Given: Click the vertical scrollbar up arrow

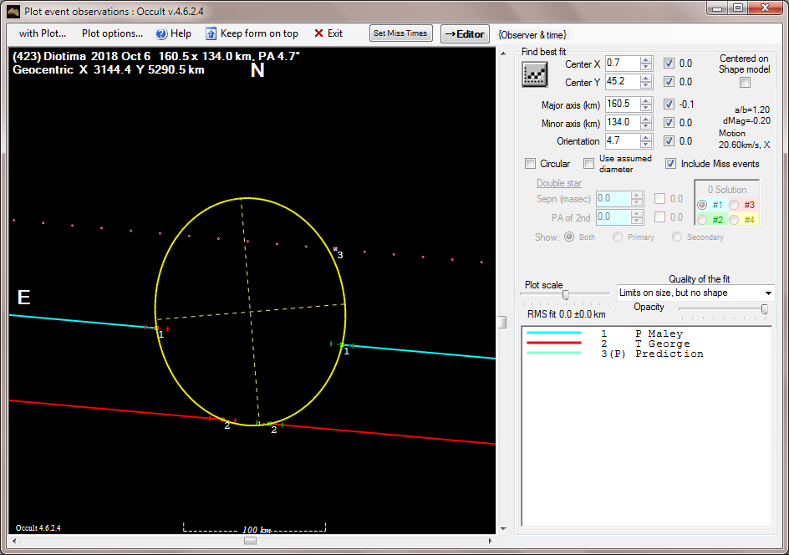Looking at the screenshot, I should (x=503, y=53).
